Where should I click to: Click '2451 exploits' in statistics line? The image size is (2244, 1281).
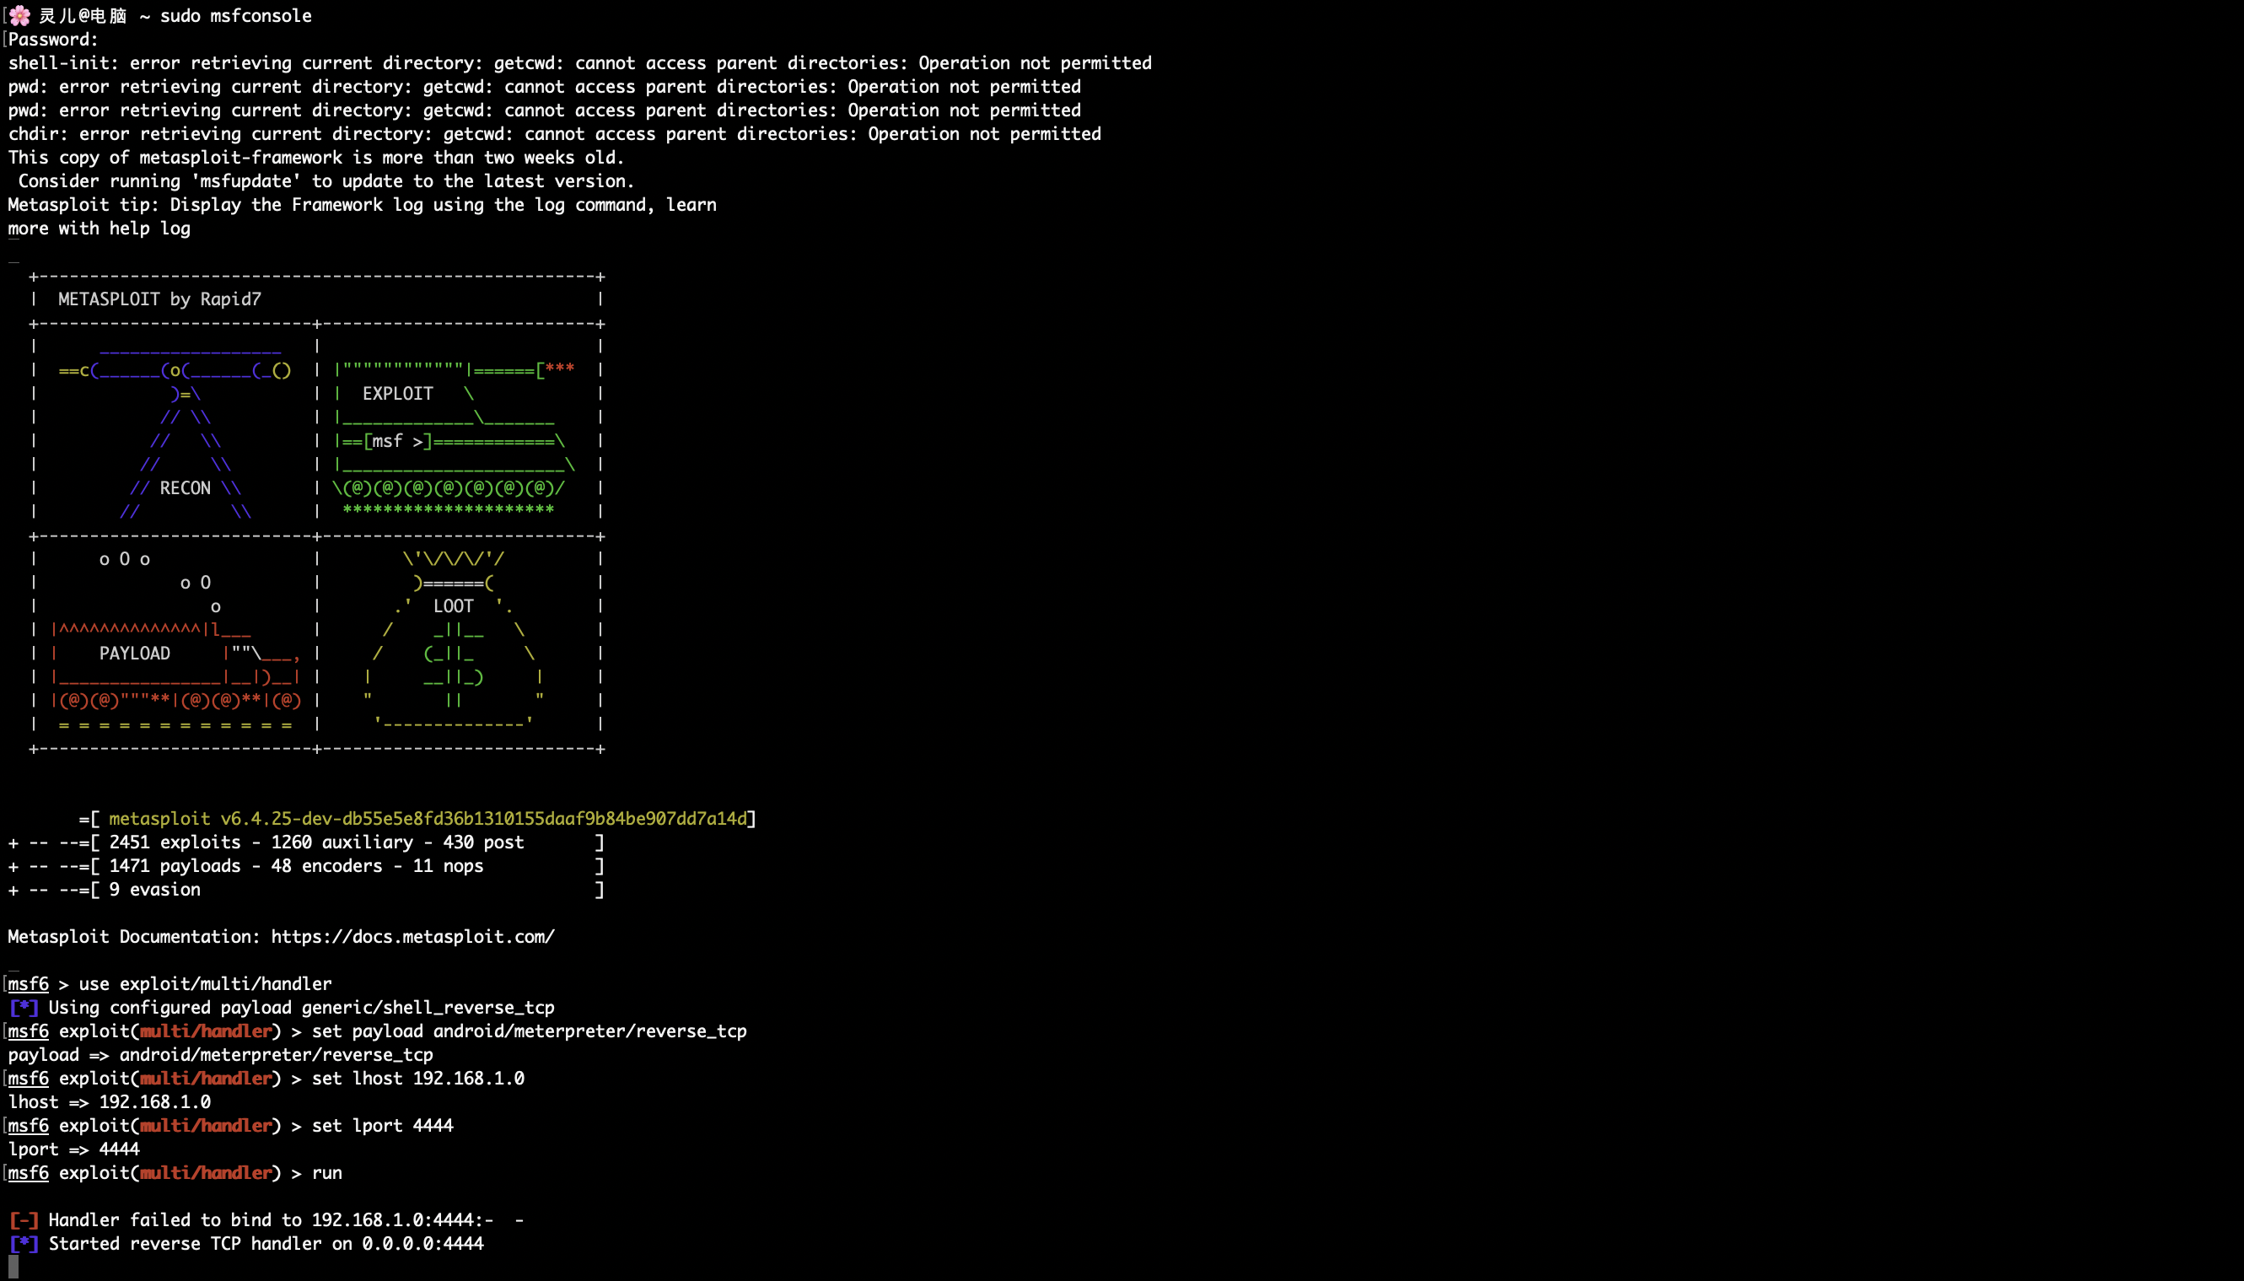pyautogui.click(x=175, y=842)
